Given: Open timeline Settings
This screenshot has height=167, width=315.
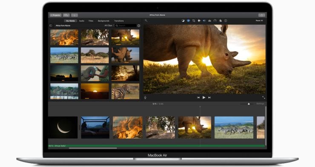Looking at the screenshot, I should click(x=261, y=104).
